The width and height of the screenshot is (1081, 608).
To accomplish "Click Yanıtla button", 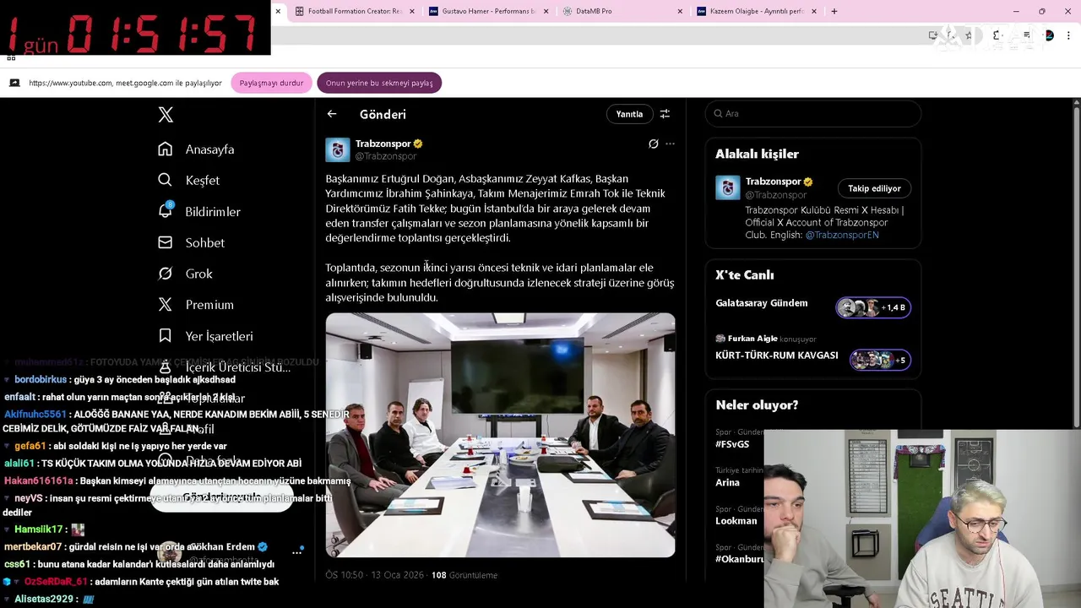I will click(629, 114).
